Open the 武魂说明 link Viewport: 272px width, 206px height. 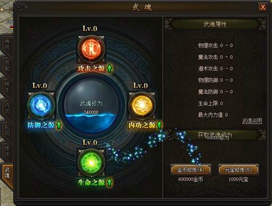click(x=252, y=121)
